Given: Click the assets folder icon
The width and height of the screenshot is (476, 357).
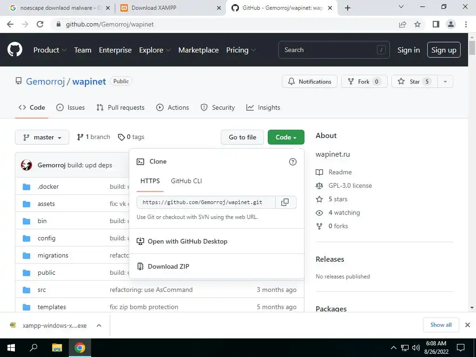Looking at the screenshot, I should [x=26, y=204].
